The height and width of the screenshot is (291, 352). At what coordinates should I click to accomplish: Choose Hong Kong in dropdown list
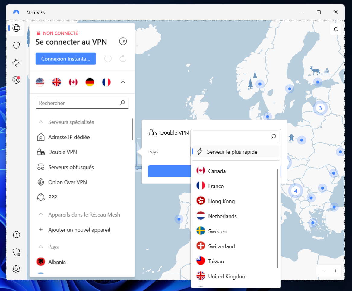point(236,201)
